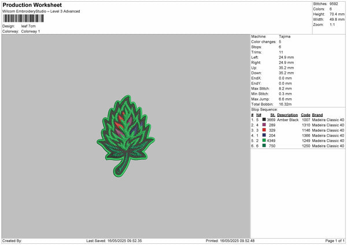Click the embroidered leaf design preview
347x245 pixels.
point(125,136)
